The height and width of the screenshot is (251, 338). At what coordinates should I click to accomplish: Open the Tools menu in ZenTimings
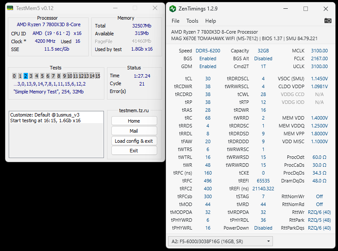click(x=192, y=21)
